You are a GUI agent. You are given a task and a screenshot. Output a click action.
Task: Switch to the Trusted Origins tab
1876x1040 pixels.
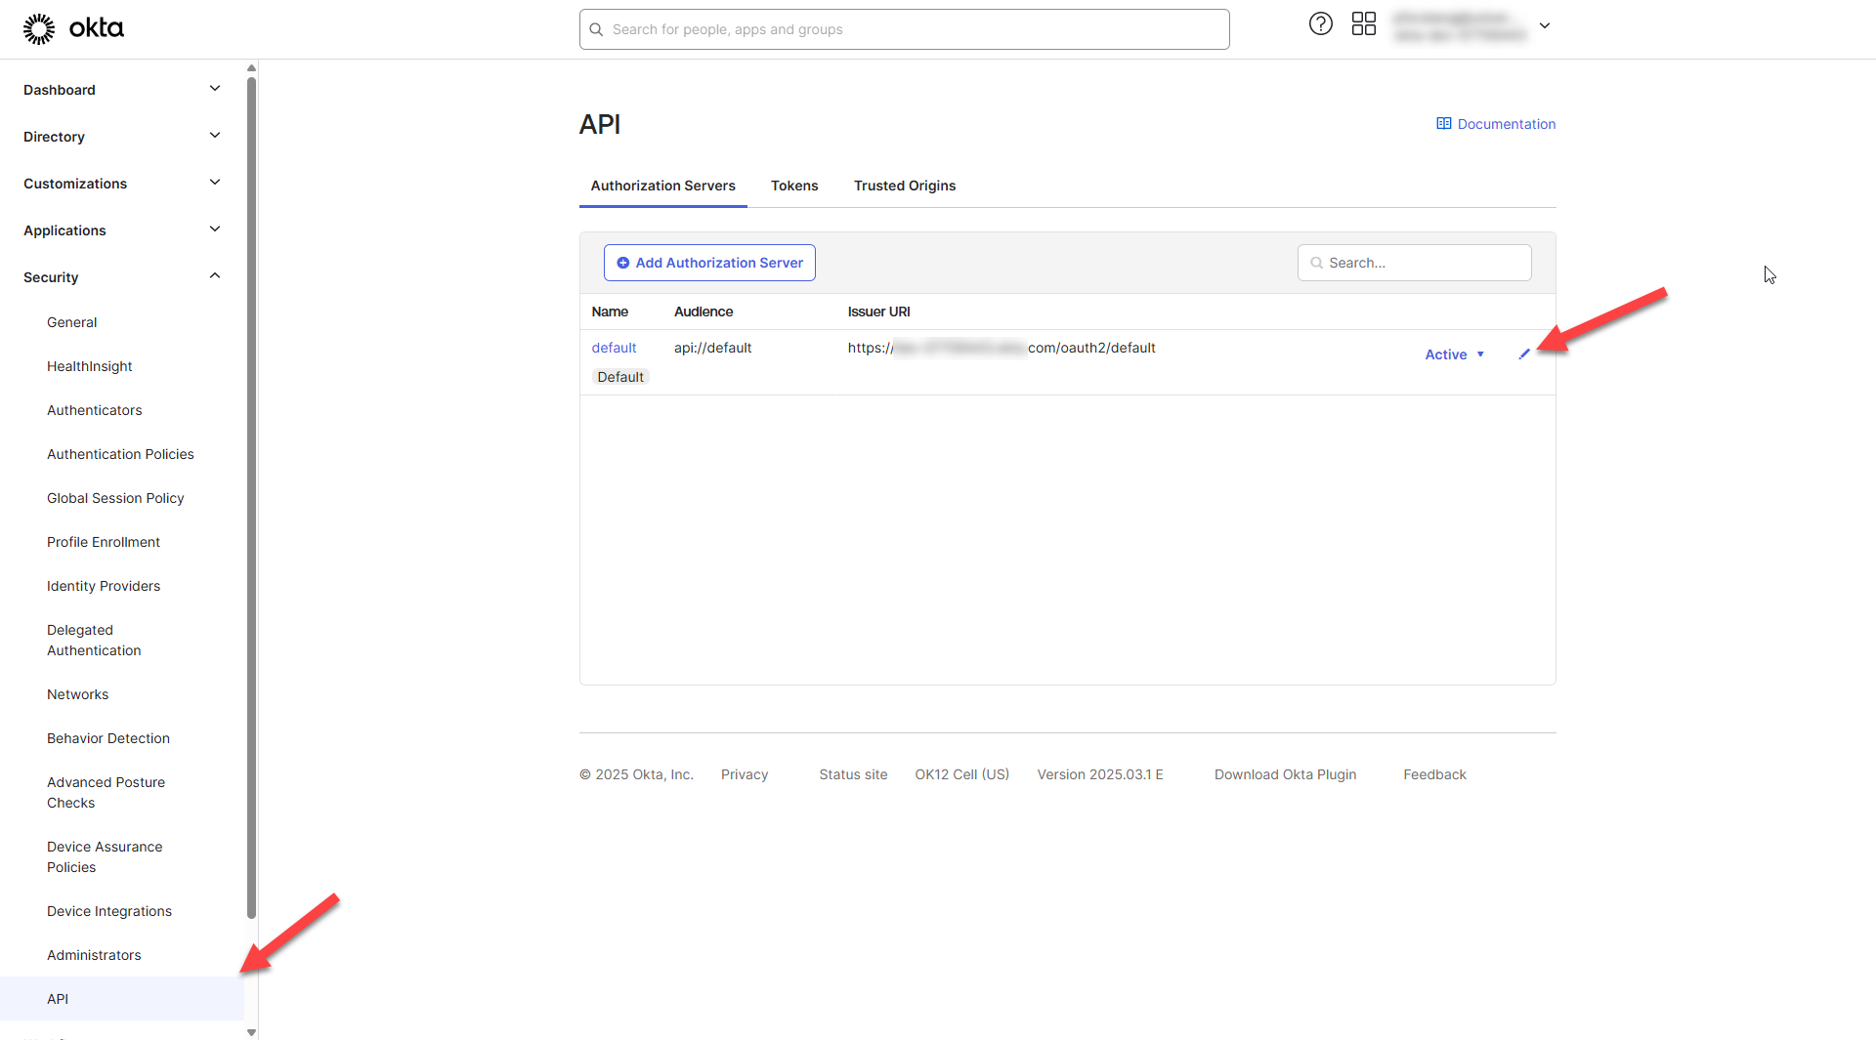point(904,186)
